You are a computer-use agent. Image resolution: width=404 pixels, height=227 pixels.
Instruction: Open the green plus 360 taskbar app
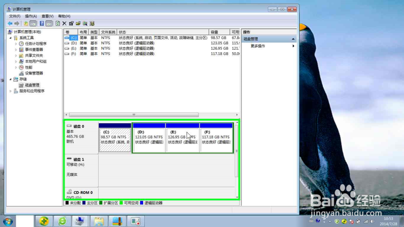tap(44, 221)
